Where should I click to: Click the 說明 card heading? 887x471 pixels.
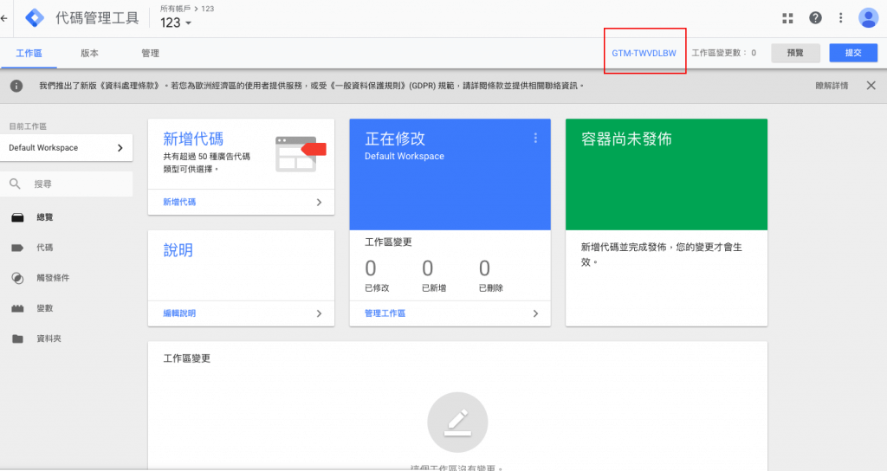tap(178, 250)
